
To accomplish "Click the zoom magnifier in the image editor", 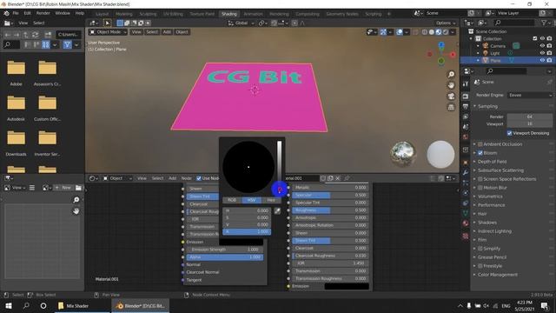I will pyautogui.click(x=76, y=200).
